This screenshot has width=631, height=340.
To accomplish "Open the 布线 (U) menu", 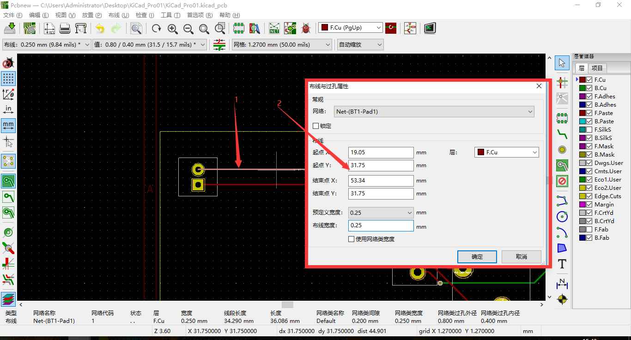I will (x=118, y=15).
